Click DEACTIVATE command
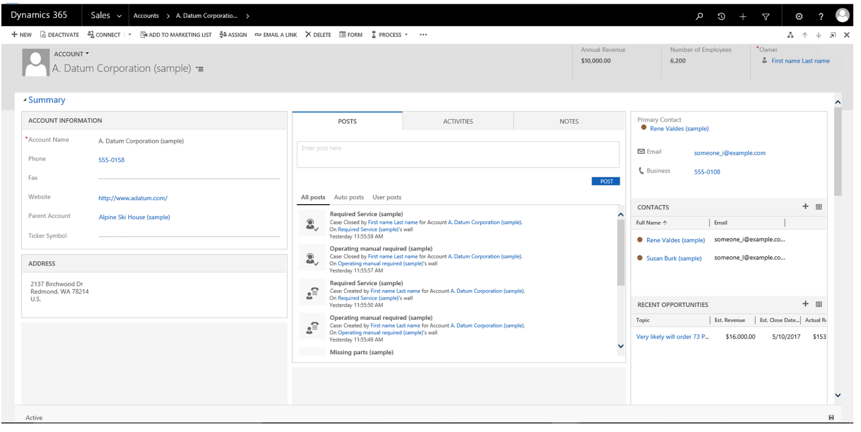 (59, 35)
